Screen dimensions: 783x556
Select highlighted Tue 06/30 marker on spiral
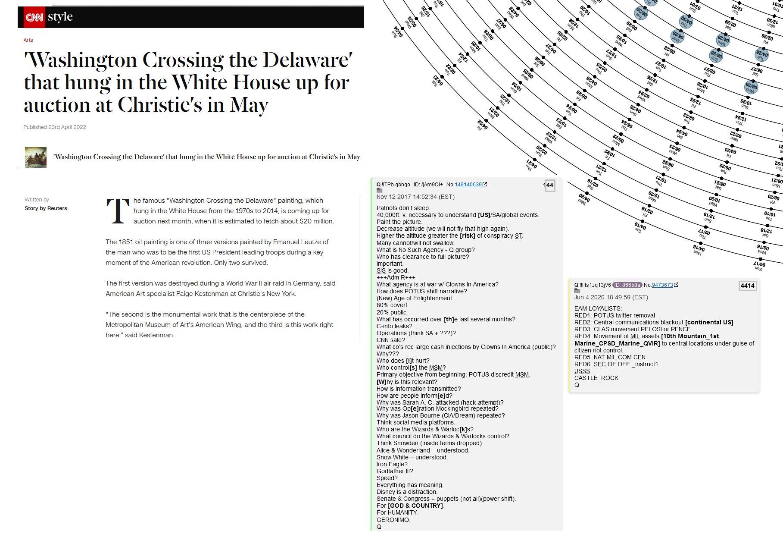click(x=641, y=13)
